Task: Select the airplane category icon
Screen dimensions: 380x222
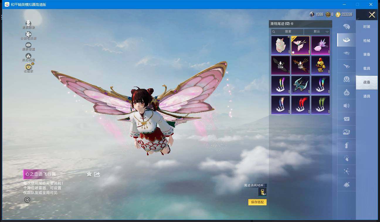Action: (x=346, y=66)
